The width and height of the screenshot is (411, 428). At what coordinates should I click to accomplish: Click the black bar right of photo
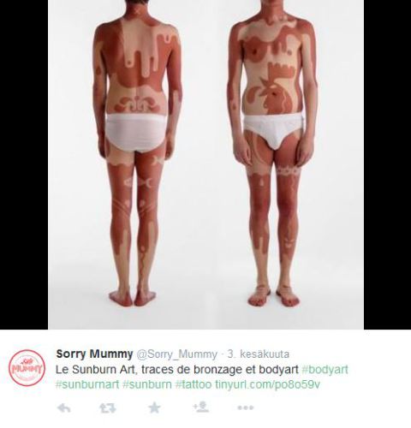point(387,164)
